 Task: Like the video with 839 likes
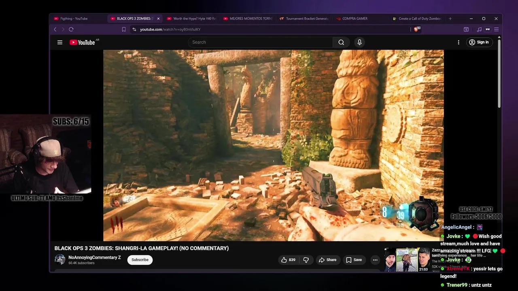(288, 260)
